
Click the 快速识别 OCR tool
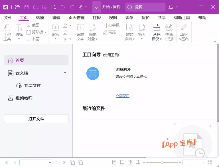pyautogui.click(x=169, y=32)
